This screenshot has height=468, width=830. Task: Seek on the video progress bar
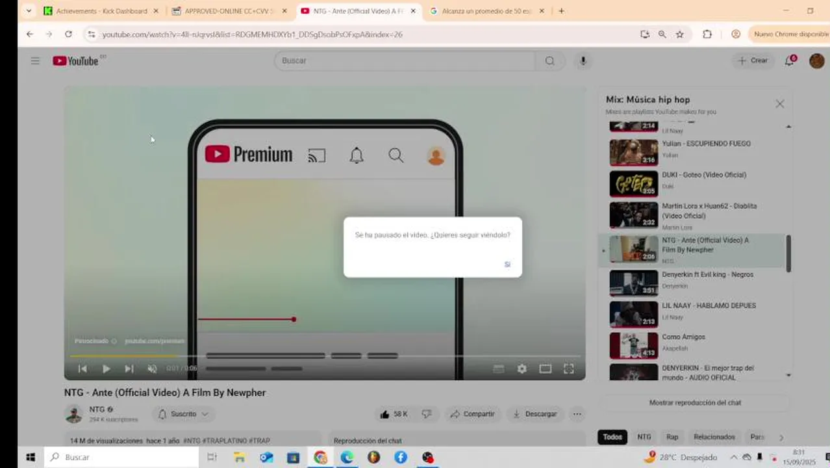pos(325,356)
